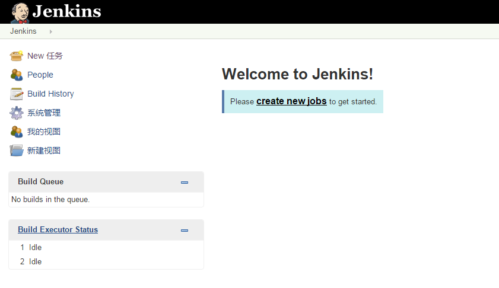Click the Jenkins title in the header
Viewport: 499px width, 288px height.
(x=67, y=11)
